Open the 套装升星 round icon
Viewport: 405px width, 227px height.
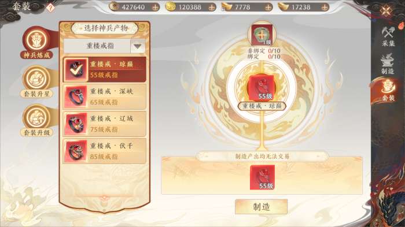point(36,82)
